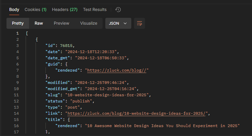
Task: Follow the zluck.com/blog// guid link
Action: (117, 70)
